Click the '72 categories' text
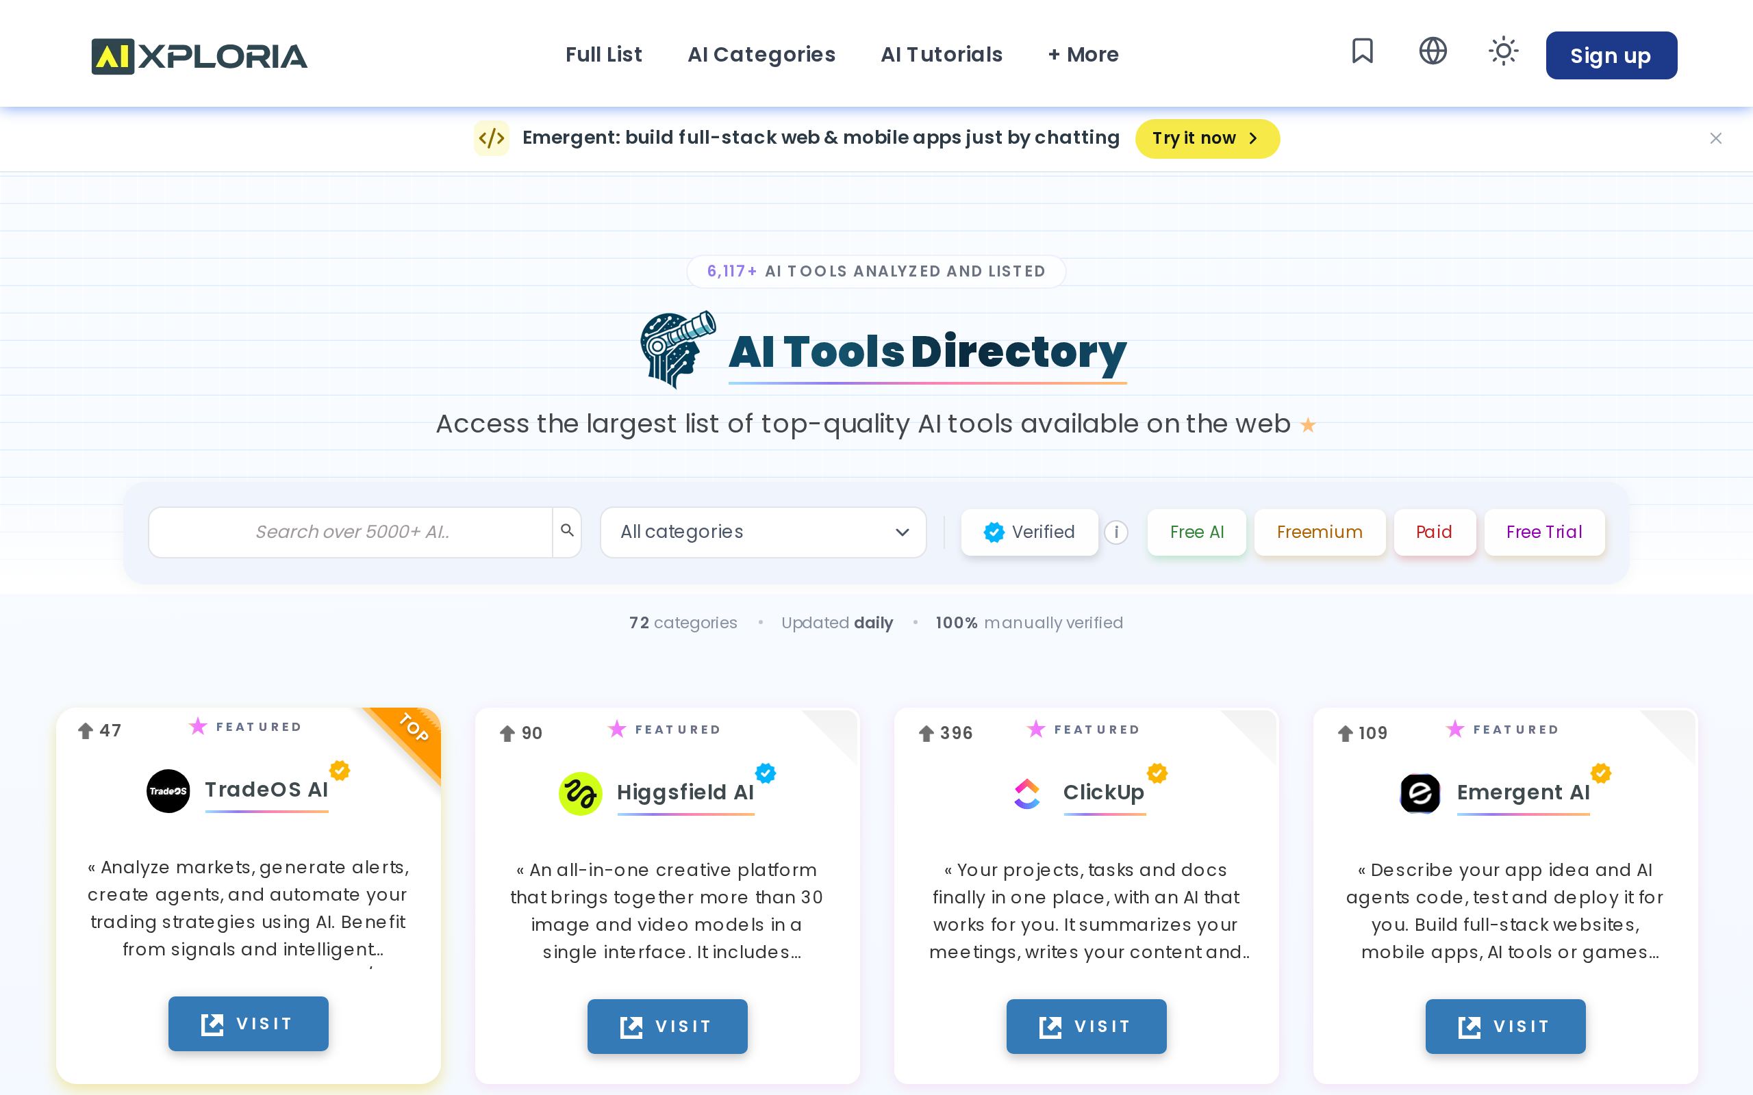Image resolution: width=1753 pixels, height=1095 pixels. 682,623
